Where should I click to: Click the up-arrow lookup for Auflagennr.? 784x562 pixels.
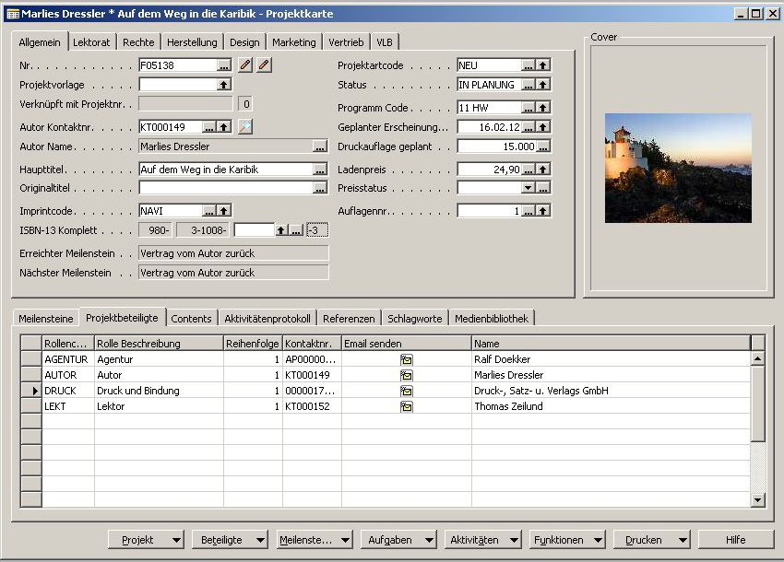(543, 211)
